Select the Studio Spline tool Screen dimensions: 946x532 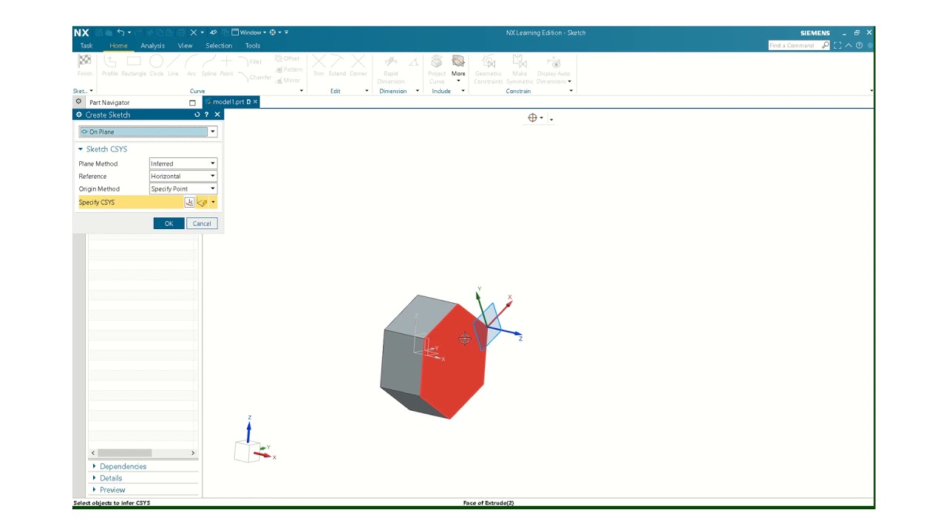208,65
